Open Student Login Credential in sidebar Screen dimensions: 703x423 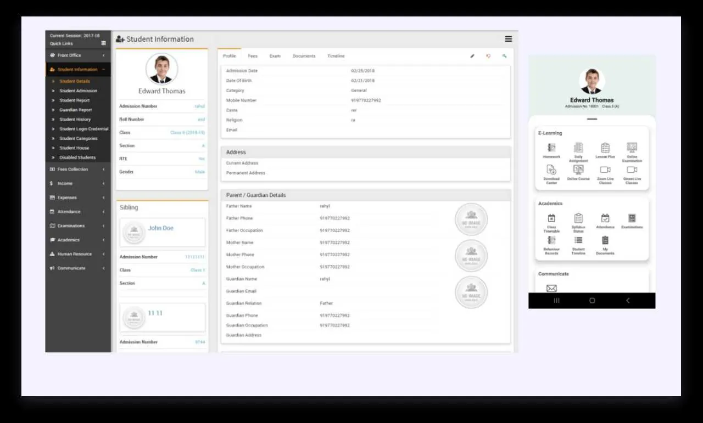[x=84, y=129]
